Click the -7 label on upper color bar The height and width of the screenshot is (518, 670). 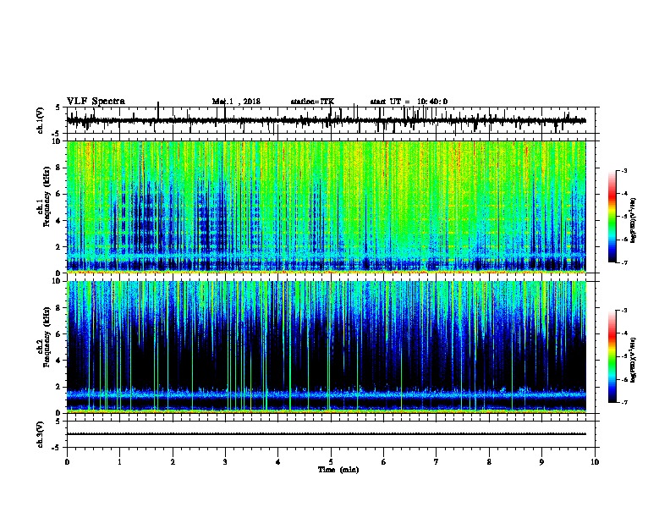pos(624,262)
